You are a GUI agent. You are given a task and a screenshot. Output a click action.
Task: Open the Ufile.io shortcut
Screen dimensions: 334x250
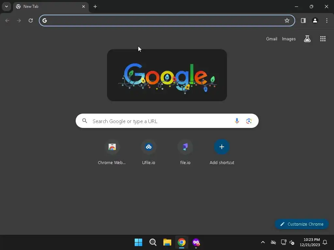click(x=149, y=152)
